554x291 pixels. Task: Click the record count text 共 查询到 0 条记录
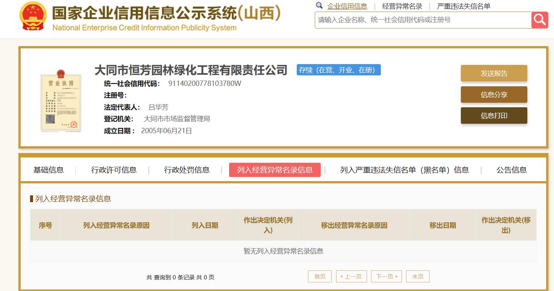171,277
